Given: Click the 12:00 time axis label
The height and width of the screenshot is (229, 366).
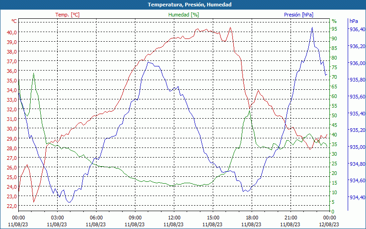Looking at the screenshot, I should (x=174, y=218).
